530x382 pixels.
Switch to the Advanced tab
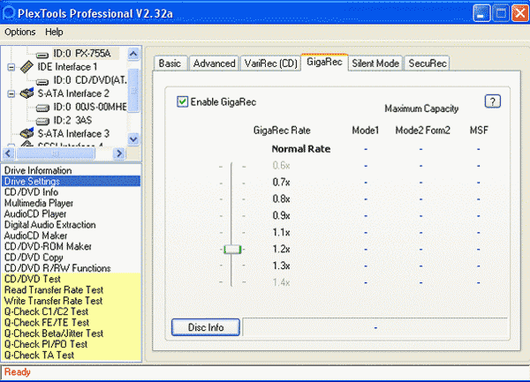(x=214, y=64)
